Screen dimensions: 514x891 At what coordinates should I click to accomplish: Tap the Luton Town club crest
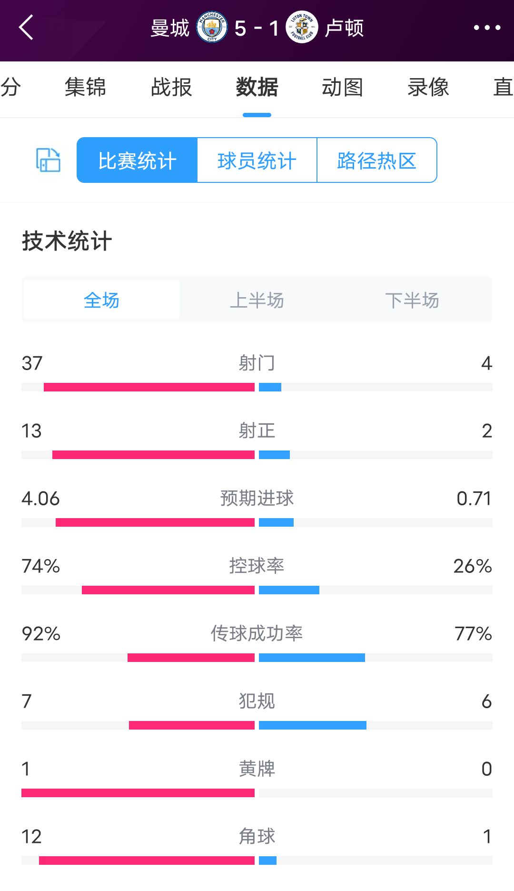coord(302,27)
